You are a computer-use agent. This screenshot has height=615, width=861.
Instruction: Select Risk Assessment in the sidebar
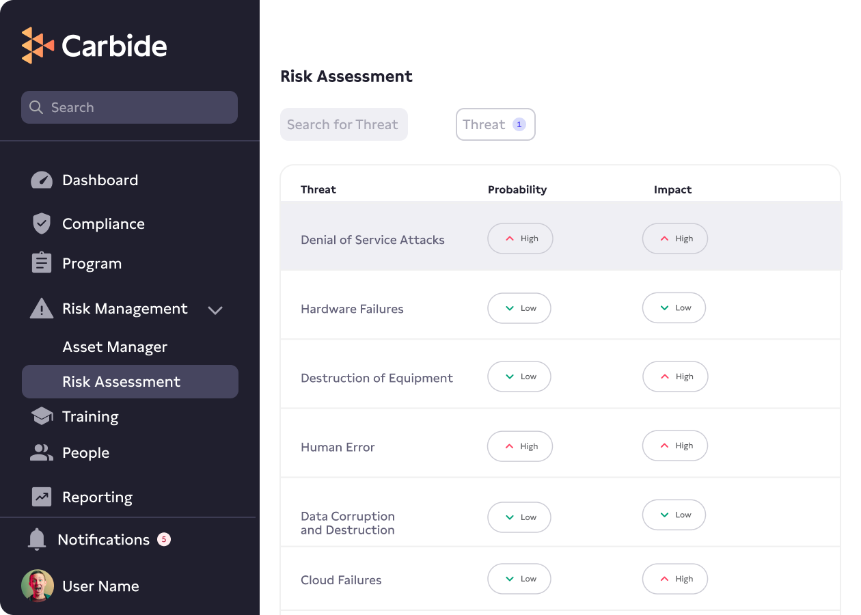tap(122, 381)
